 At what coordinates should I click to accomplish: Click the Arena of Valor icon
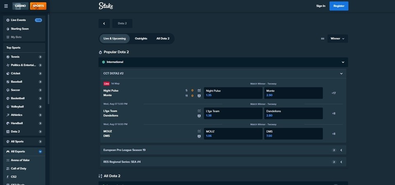8,160
